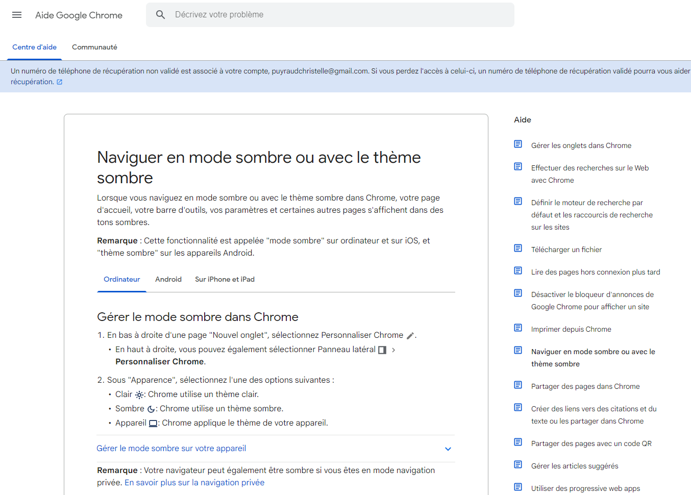Click the main article title "Naviguer en mode sombre"
The image size is (691, 495).
click(259, 167)
